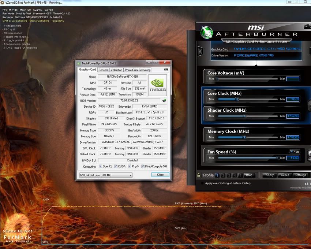
Task: Click the BIOS Version field 70.04.13.00.72
Action: tap(129, 100)
